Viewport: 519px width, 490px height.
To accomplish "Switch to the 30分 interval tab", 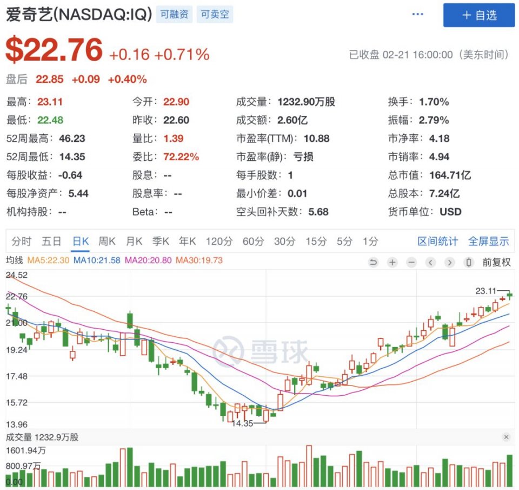I will click(285, 241).
